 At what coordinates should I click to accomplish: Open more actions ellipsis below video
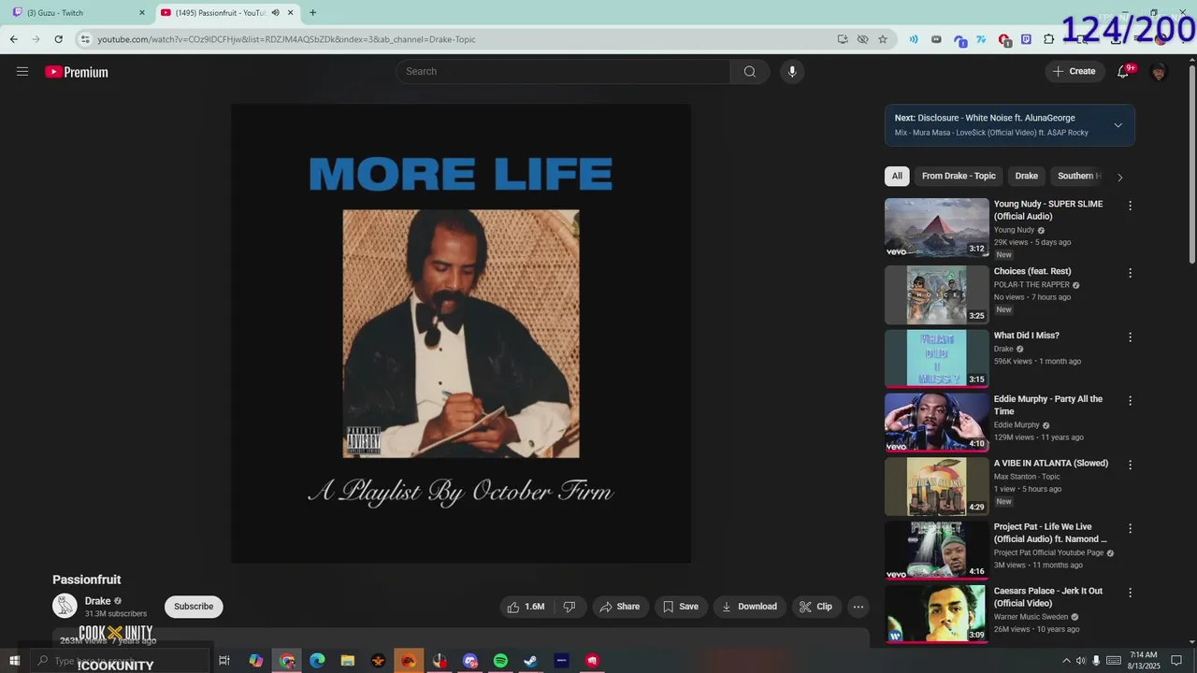click(858, 607)
